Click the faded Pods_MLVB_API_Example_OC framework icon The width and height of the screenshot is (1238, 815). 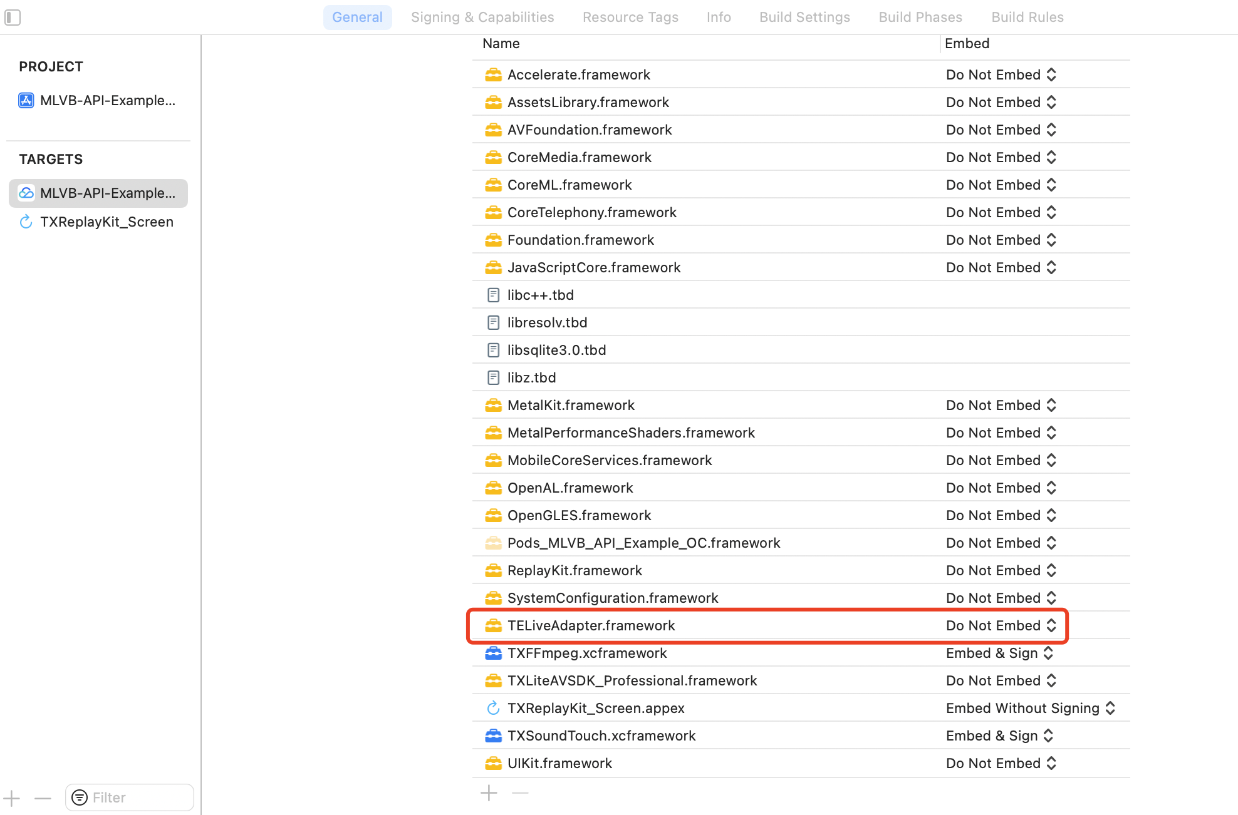(493, 543)
